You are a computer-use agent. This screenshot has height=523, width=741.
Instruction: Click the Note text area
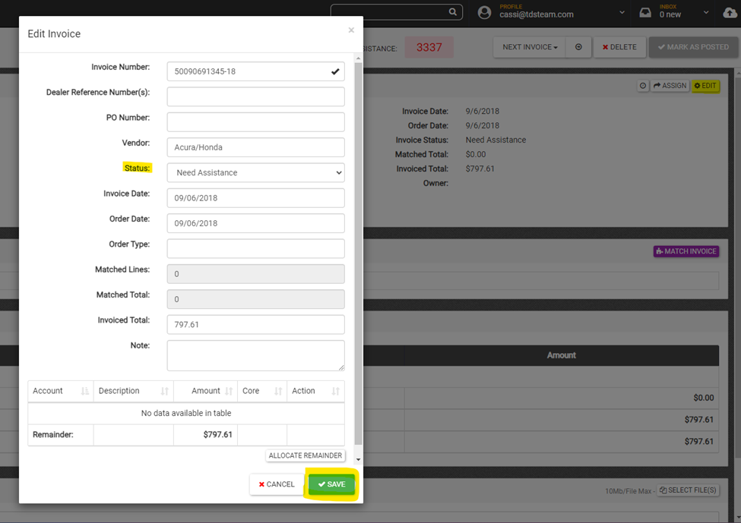pyautogui.click(x=255, y=355)
